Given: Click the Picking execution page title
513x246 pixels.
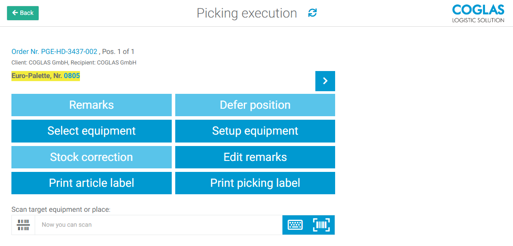Looking at the screenshot, I should pyautogui.click(x=247, y=13).
